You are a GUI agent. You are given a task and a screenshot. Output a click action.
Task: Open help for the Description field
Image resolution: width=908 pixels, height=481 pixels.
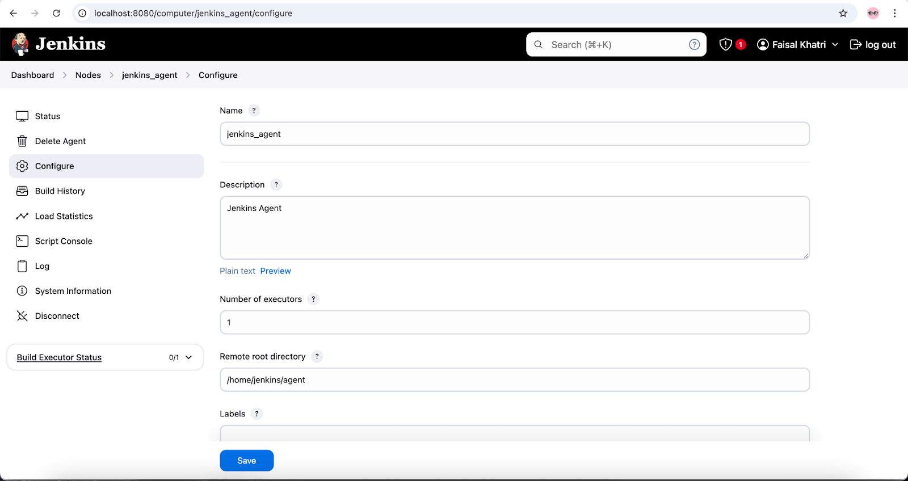pyautogui.click(x=276, y=185)
